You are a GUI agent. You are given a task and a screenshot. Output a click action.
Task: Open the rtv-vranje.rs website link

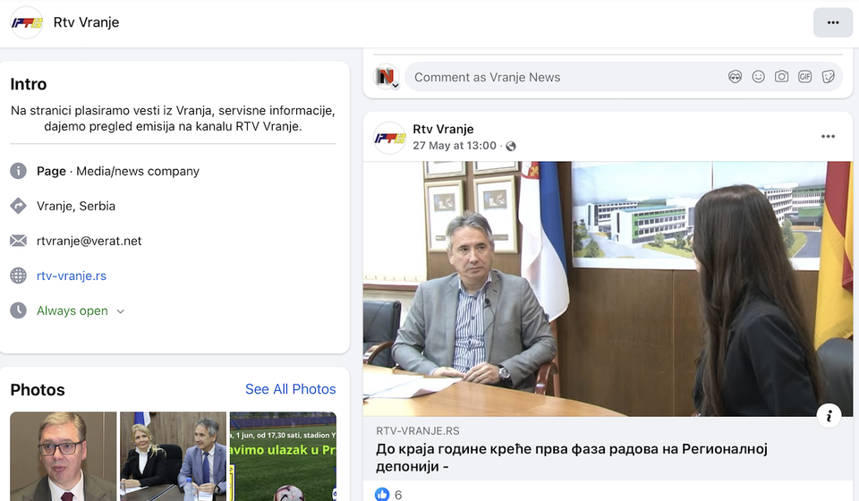tap(72, 276)
